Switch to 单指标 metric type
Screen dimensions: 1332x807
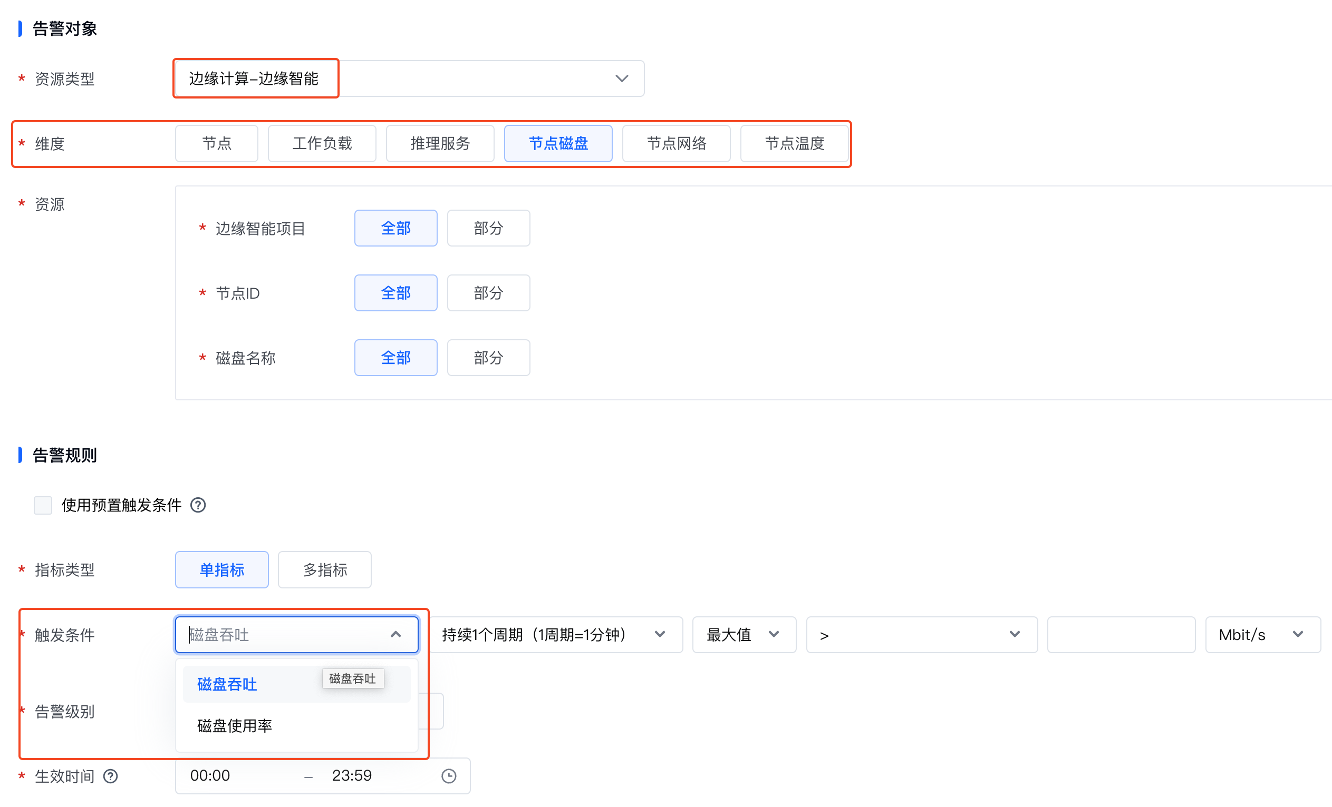click(221, 569)
